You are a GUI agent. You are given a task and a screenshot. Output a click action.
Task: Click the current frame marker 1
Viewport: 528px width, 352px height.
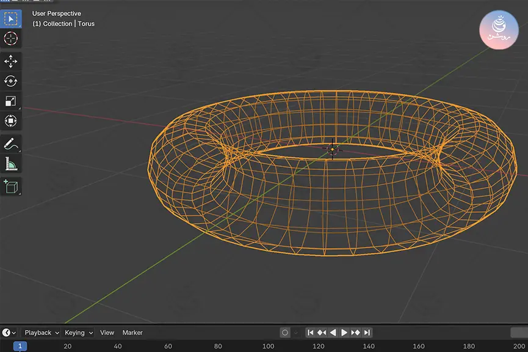click(x=20, y=346)
